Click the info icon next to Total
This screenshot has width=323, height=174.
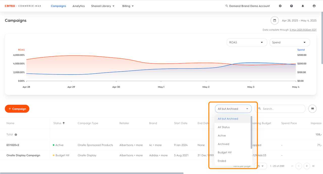pyautogui.click(x=16, y=135)
